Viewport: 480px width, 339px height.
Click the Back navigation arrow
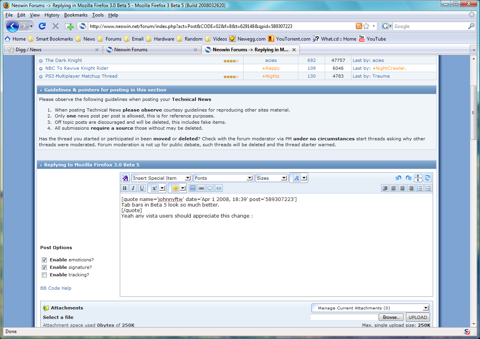coord(12,26)
